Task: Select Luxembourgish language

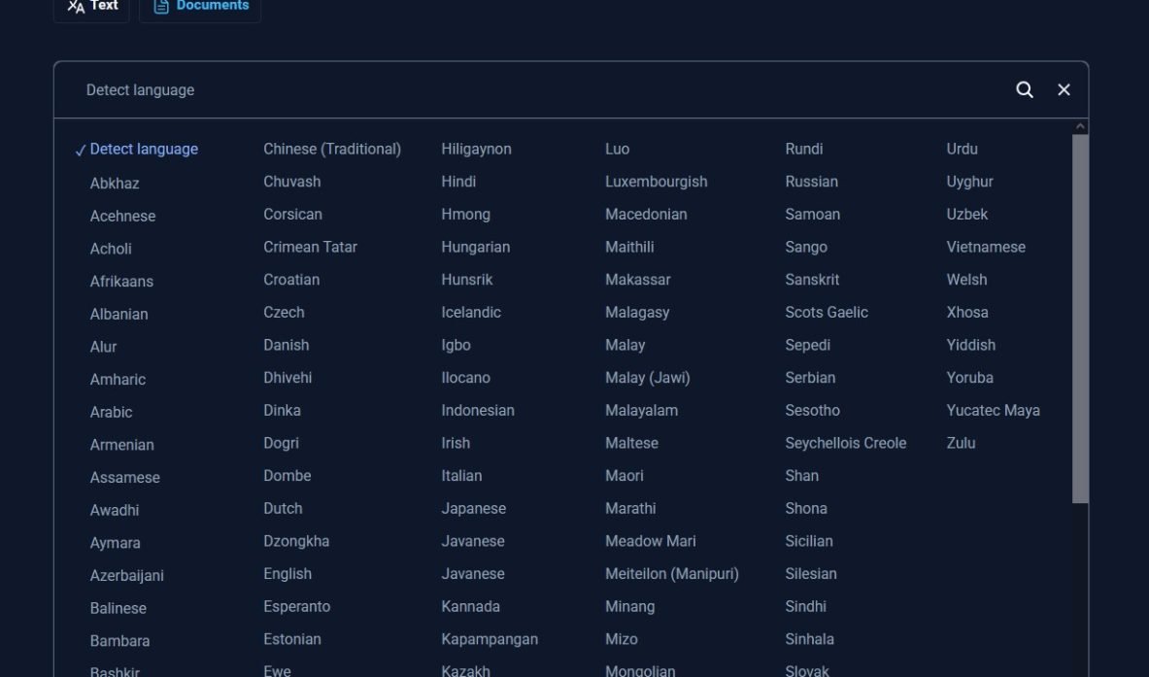Action: pos(657,182)
